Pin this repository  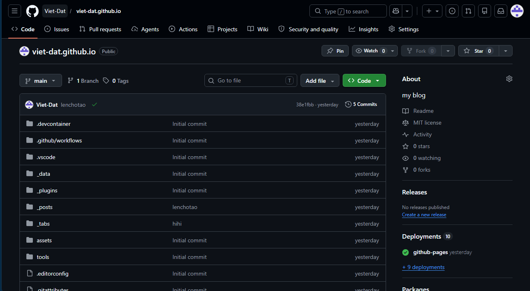coord(335,51)
